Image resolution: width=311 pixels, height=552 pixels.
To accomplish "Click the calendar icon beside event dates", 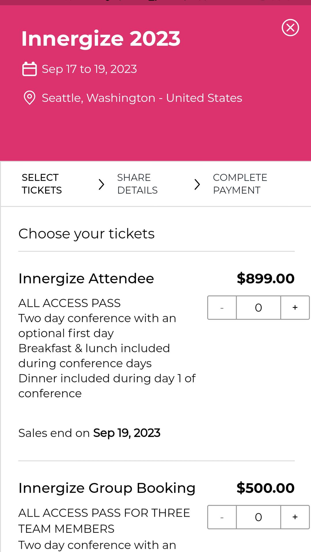I will [x=29, y=69].
